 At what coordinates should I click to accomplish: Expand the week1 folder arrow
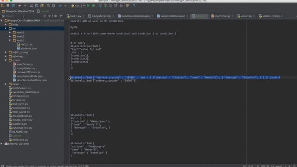10,32
